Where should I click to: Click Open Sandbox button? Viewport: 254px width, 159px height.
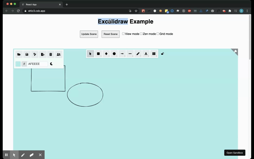tap(235, 153)
